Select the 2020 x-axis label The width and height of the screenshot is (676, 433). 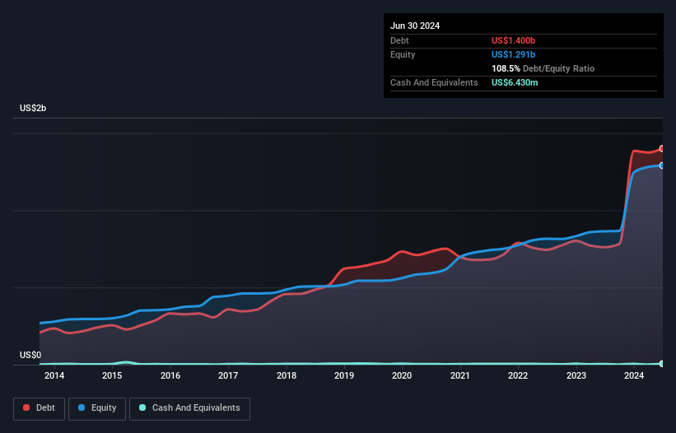tap(402, 375)
